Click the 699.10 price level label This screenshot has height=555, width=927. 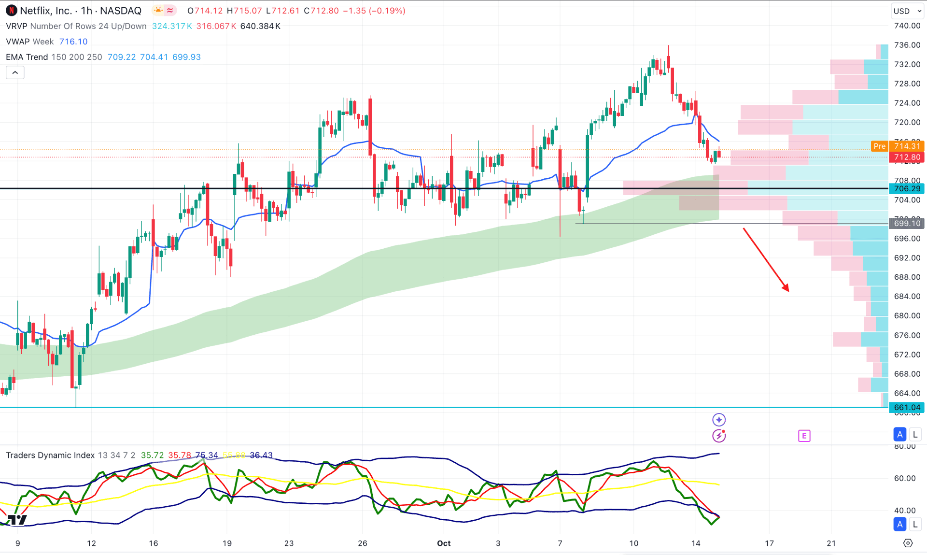(906, 223)
